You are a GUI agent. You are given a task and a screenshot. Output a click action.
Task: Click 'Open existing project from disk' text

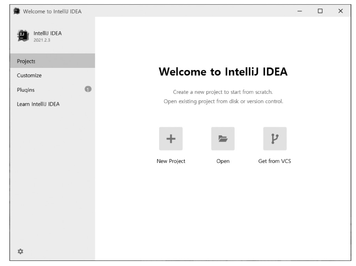pyautogui.click(x=201, y=101)
